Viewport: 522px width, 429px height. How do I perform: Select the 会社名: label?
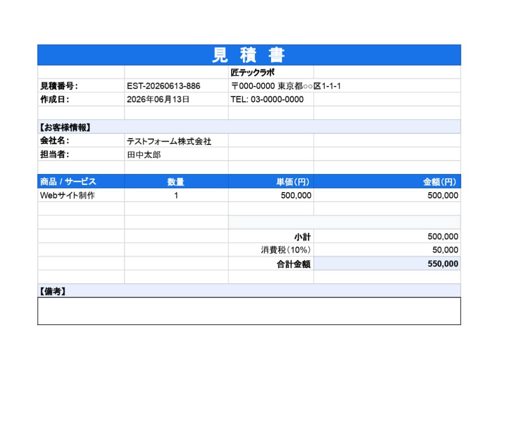point(55,140)
